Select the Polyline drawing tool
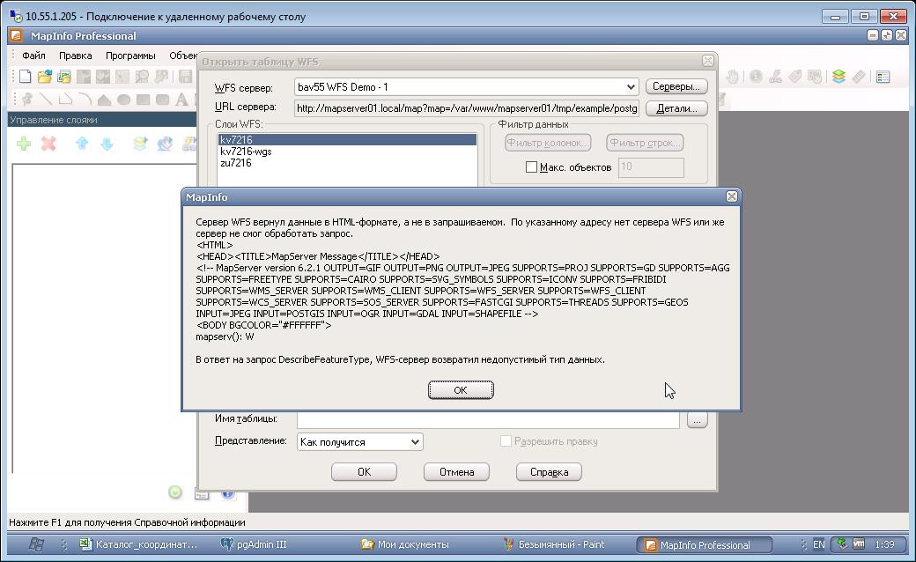The image size is (916, 562). [x=65, y=100]
